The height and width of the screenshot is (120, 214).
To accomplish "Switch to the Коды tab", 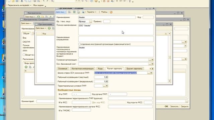I will 100,69.
